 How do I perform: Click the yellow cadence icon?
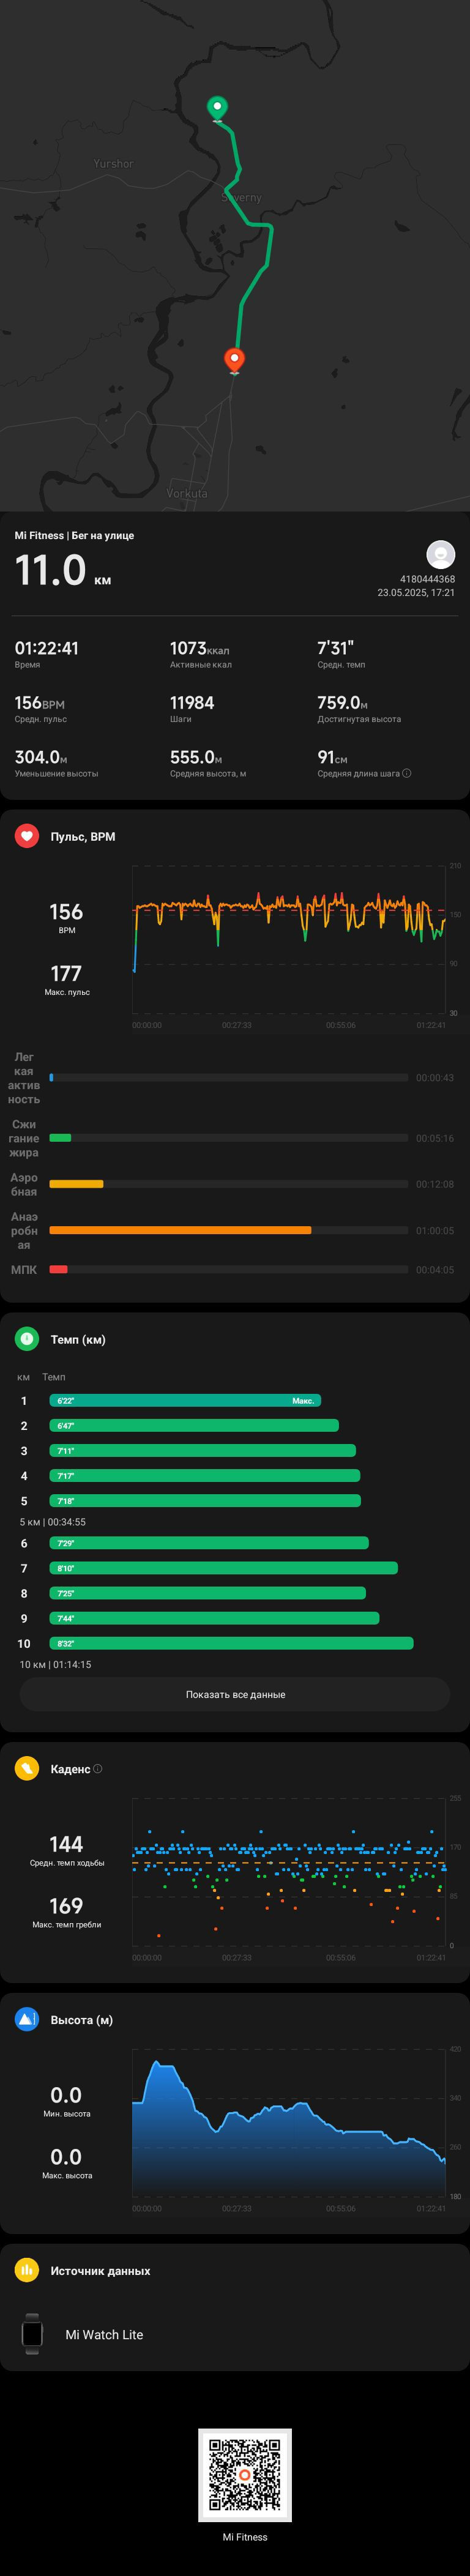coord(27,1769)
